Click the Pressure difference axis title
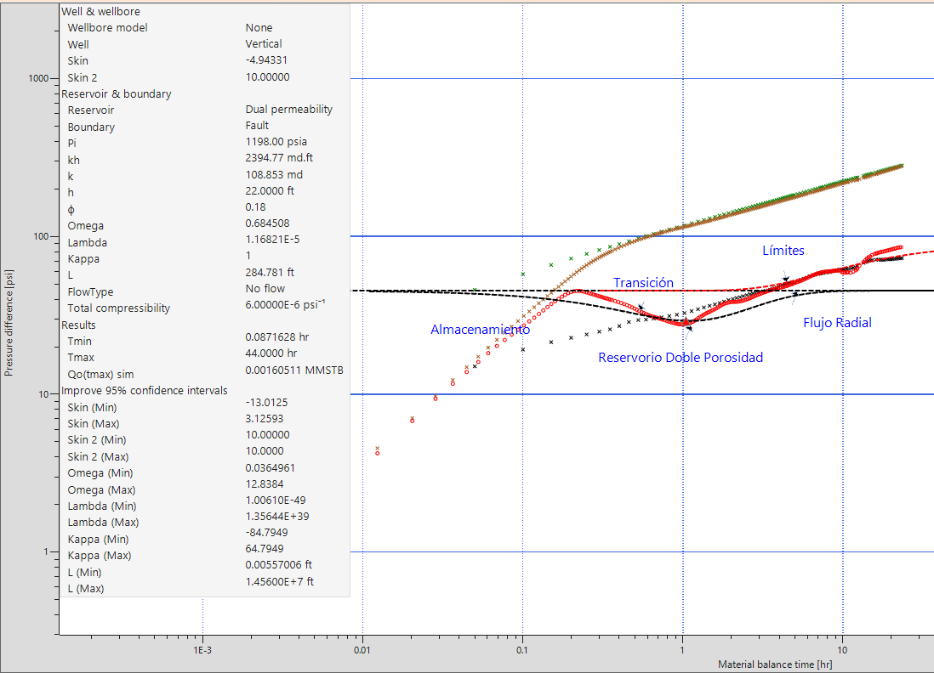Image resolution: width=934 pixels, height=673 pixels. click(x=9, y=331)
